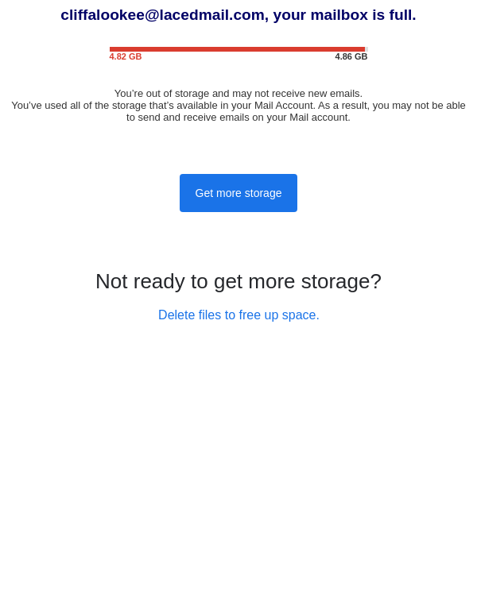Select the red 4.82 GB used label
The image size is (477, 610).
coord(126,57)
